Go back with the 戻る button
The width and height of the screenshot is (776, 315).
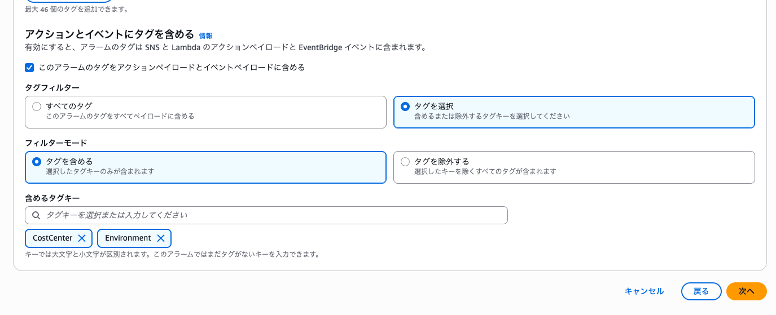tap(701, 291)
